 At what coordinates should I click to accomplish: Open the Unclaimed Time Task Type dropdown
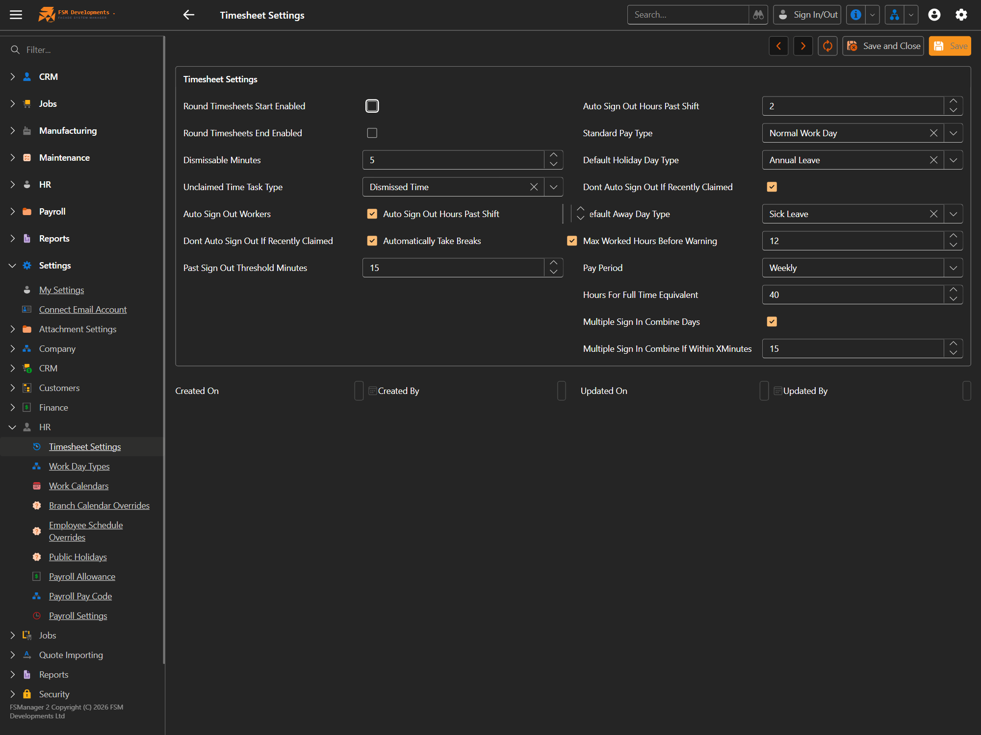tap(554, 187)
